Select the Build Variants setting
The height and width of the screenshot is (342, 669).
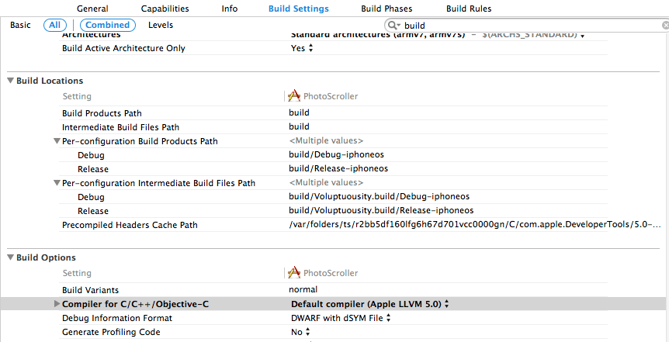coord(91,290)
